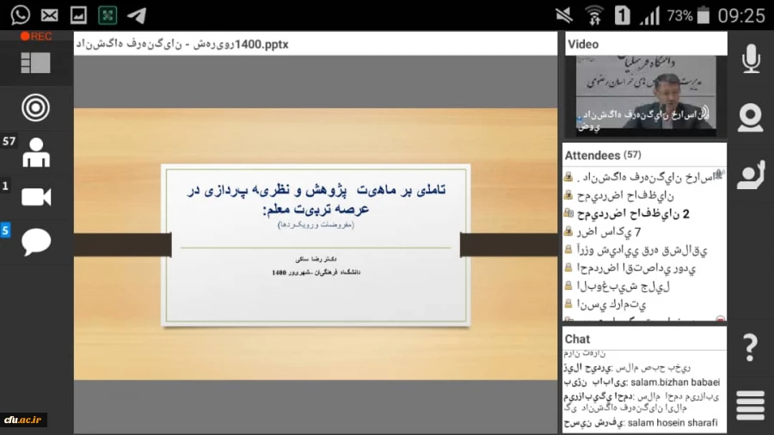Click chat message 'salam.bizhan babaei'
Viewport: 774px width, 435px height.
[642, 383]
